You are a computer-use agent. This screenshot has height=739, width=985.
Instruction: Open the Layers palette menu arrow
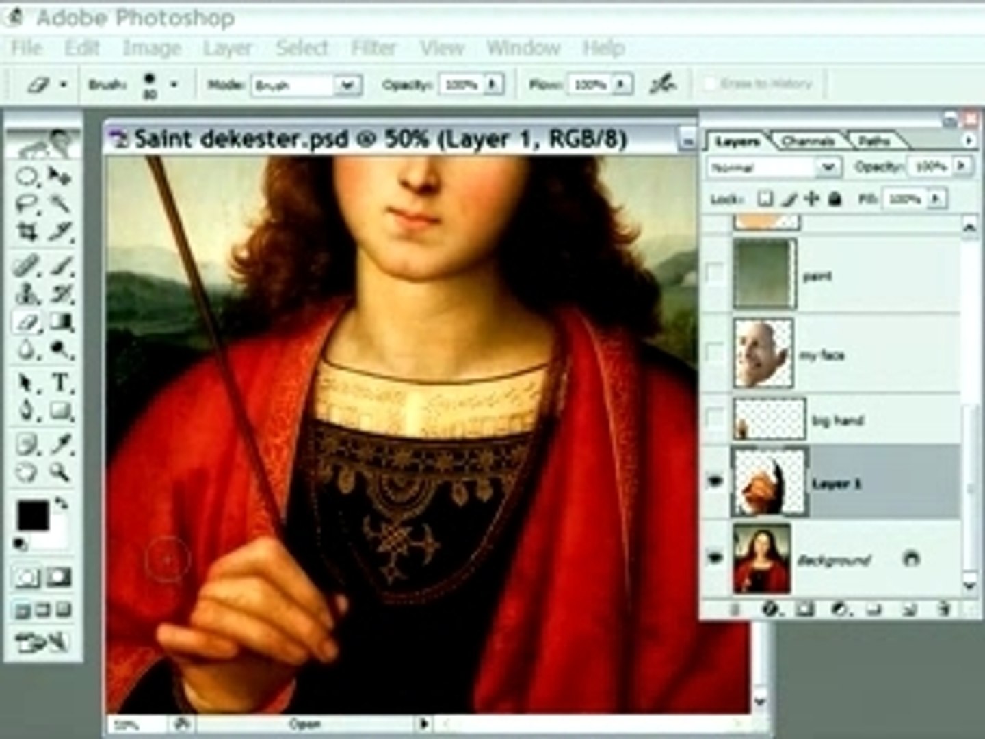[x=969, y=140]
